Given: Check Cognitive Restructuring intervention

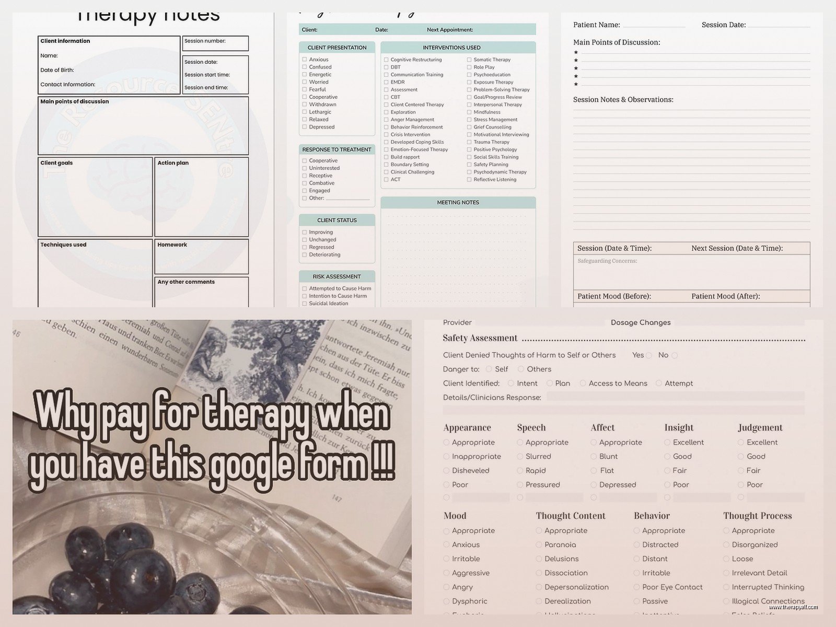Looking at the screenshot, I should click(386, 60).
